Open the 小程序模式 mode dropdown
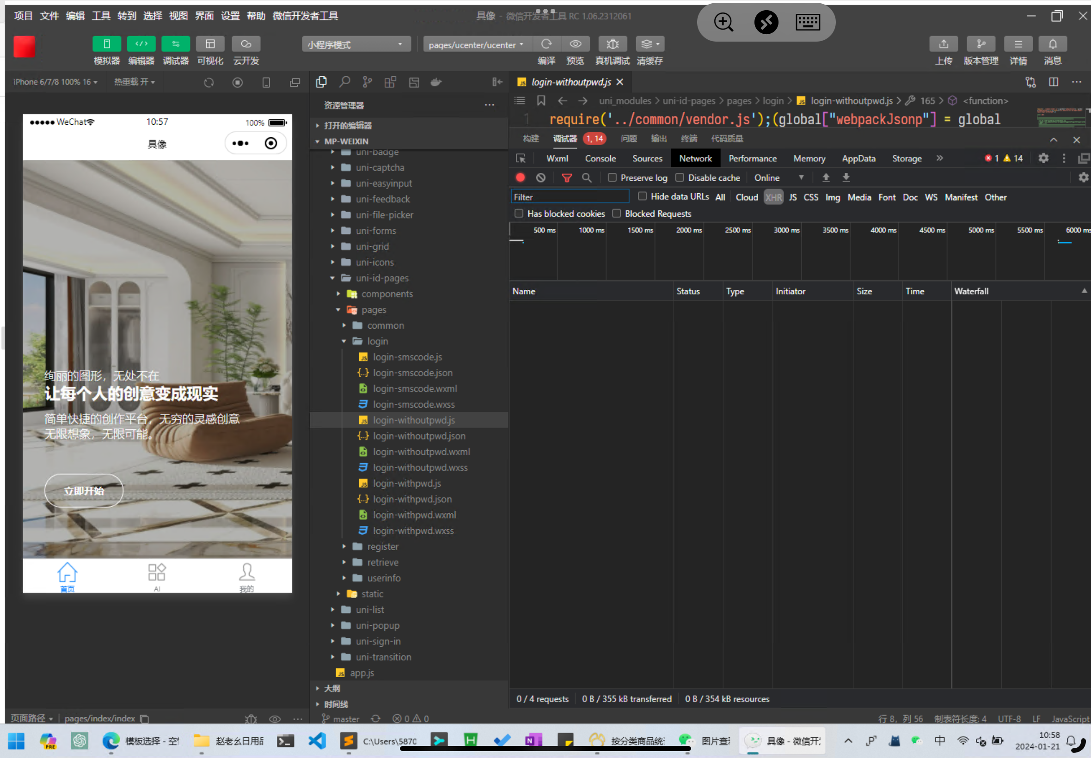The image size is (1091, 758). (356, 44)
